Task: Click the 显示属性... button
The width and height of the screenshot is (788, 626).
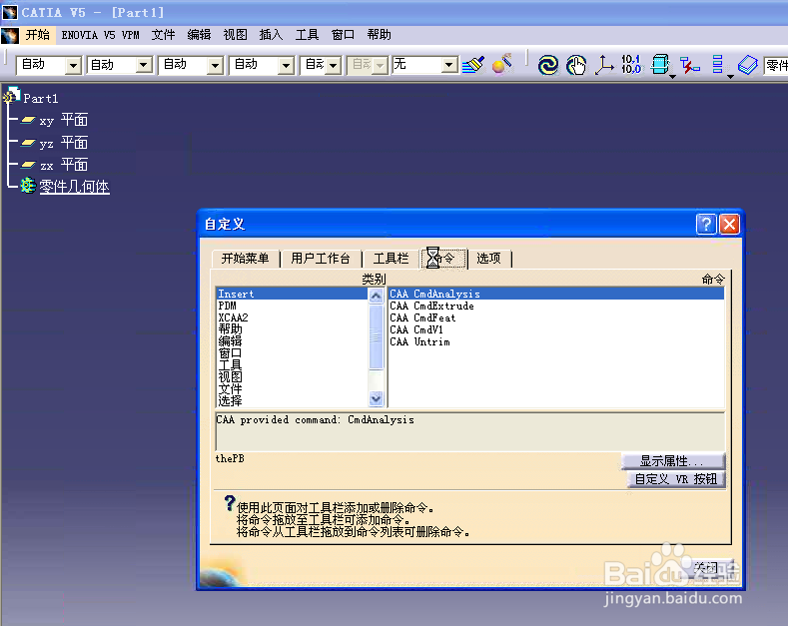Action: pos(672,460)
